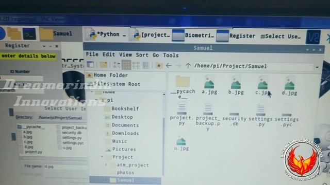Image resolution: width=330 pixels, height=185 pixels.
Task: Select the compact list view button
Action: [x=136, y=65]
